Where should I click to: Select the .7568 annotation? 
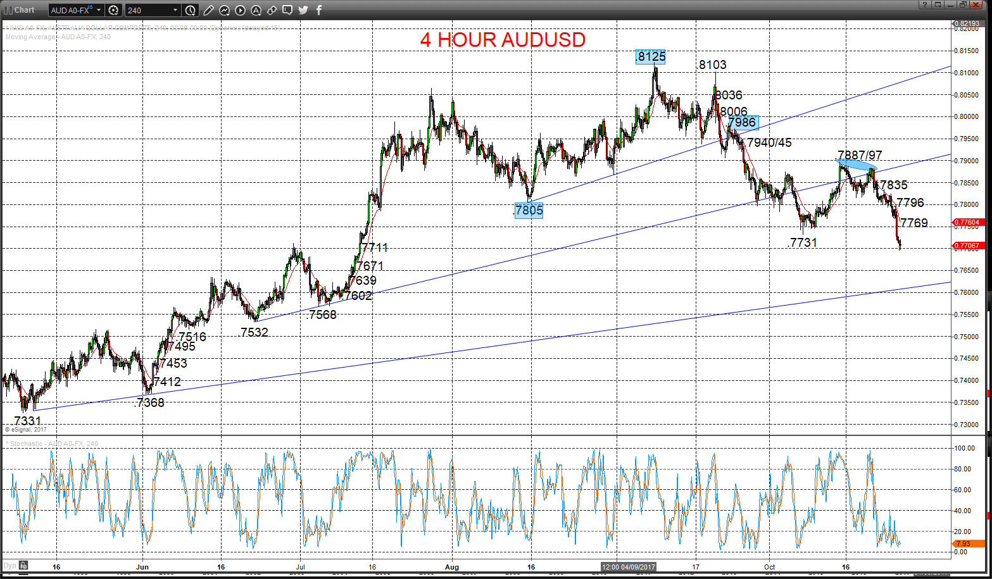click(321, 314)
